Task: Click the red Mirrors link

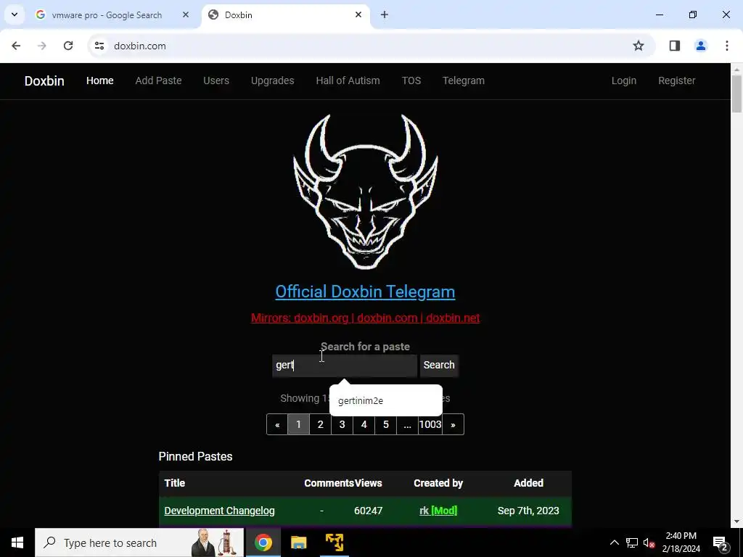Action: 366,318
